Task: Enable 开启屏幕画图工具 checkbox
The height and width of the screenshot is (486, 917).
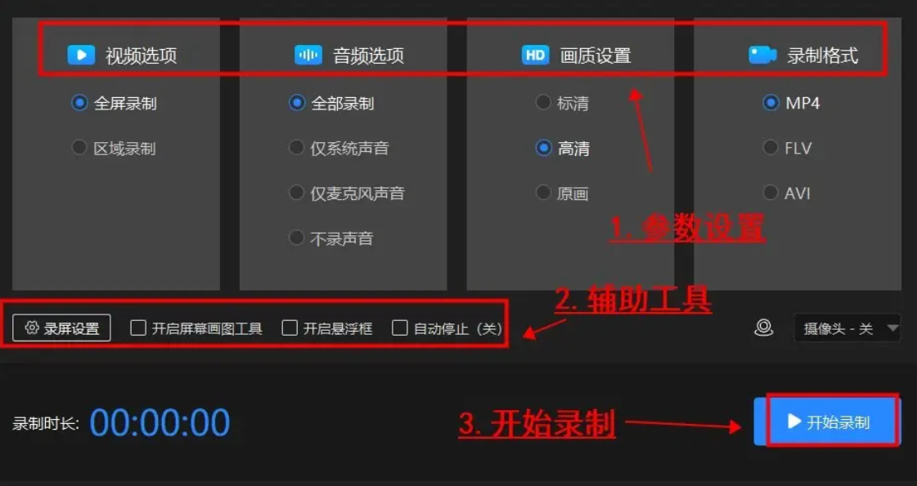Action: [x=138, y=328]
